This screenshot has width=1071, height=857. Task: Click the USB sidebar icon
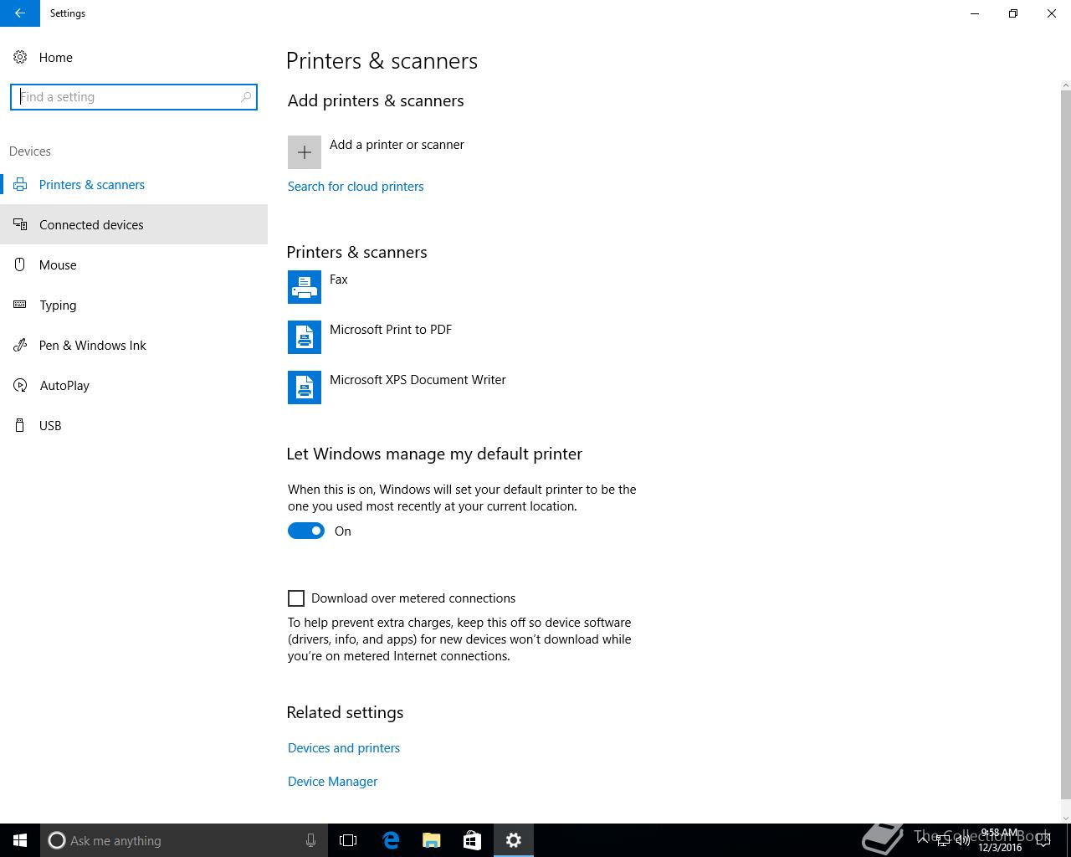tap(20, 426)
